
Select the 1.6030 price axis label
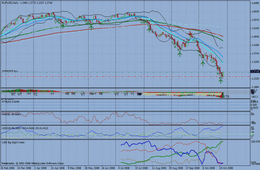255,12
